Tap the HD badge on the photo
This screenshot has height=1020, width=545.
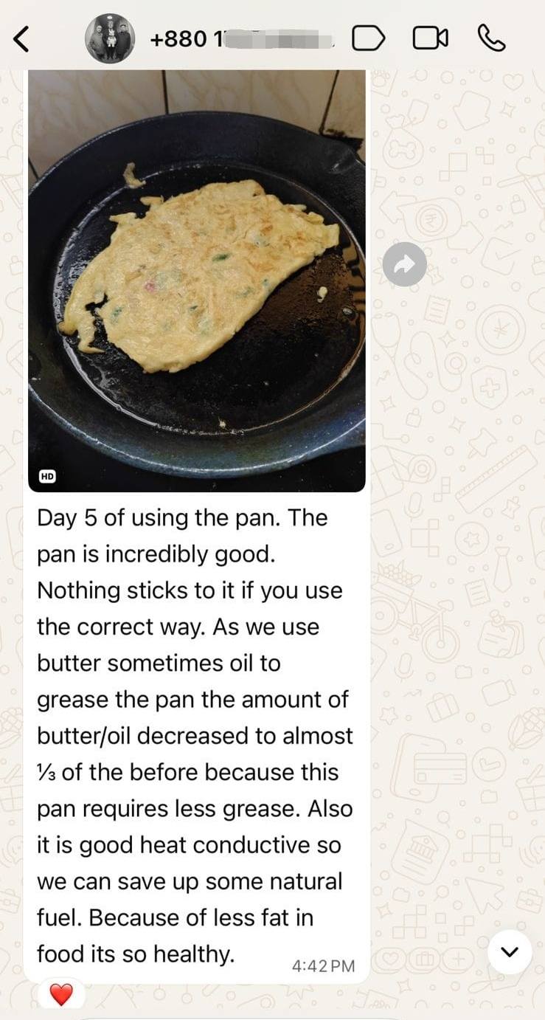(47, 476)
